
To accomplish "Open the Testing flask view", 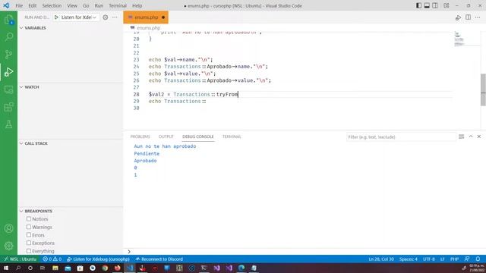I will pos(8,124).
